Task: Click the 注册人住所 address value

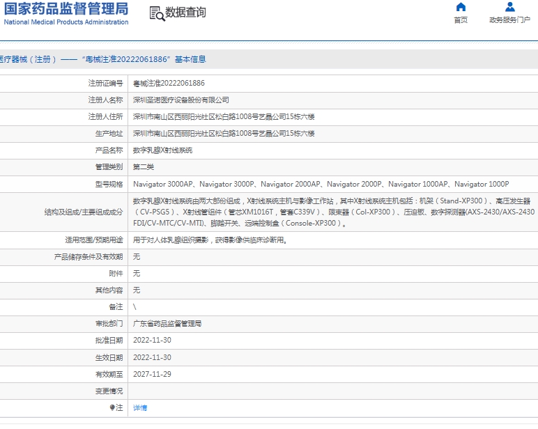Action: pyautogui.click(x=224, y=117)
